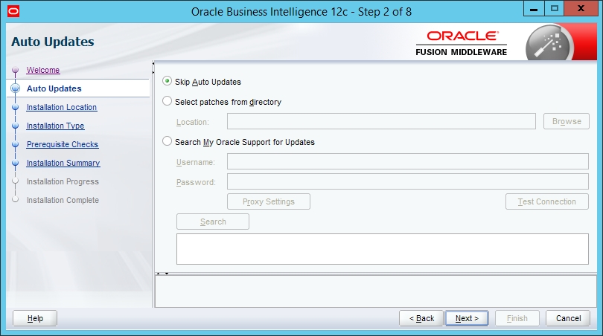Click Installation Progress step label
The height and width of the screenshot is (336, 603).
63,181
